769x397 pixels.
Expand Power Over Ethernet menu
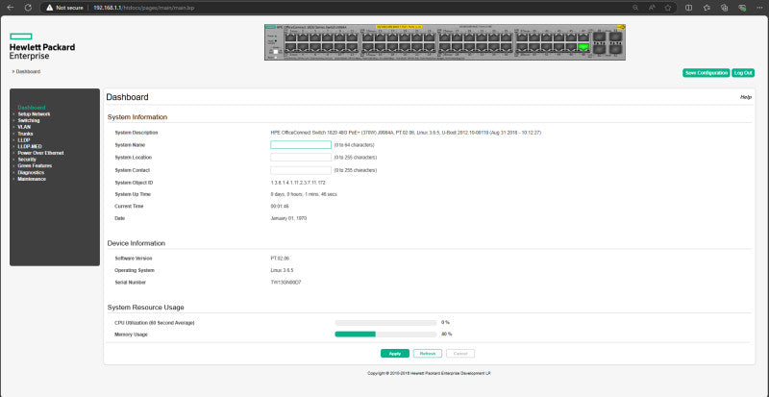coord(40,153)
